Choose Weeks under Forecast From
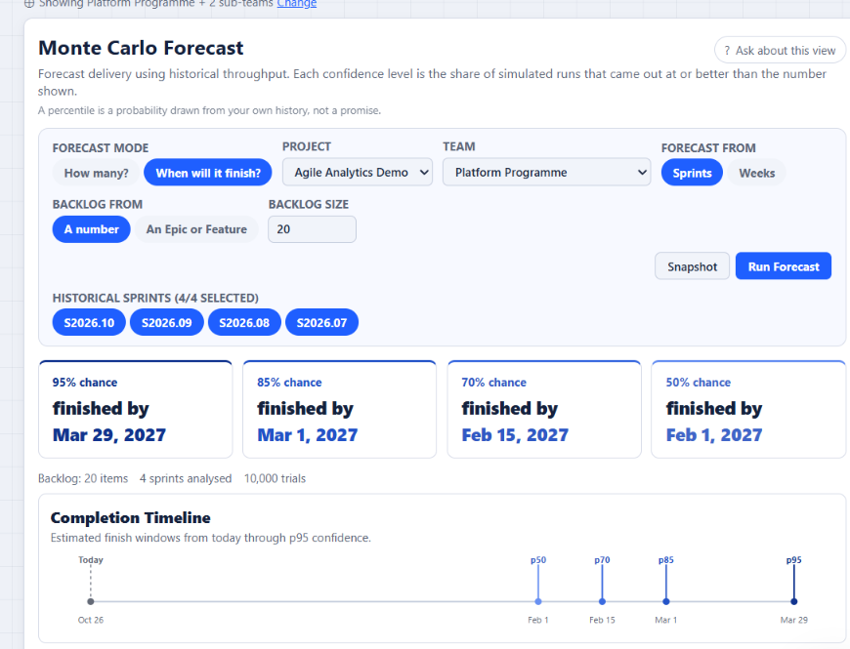 [757, 173]
